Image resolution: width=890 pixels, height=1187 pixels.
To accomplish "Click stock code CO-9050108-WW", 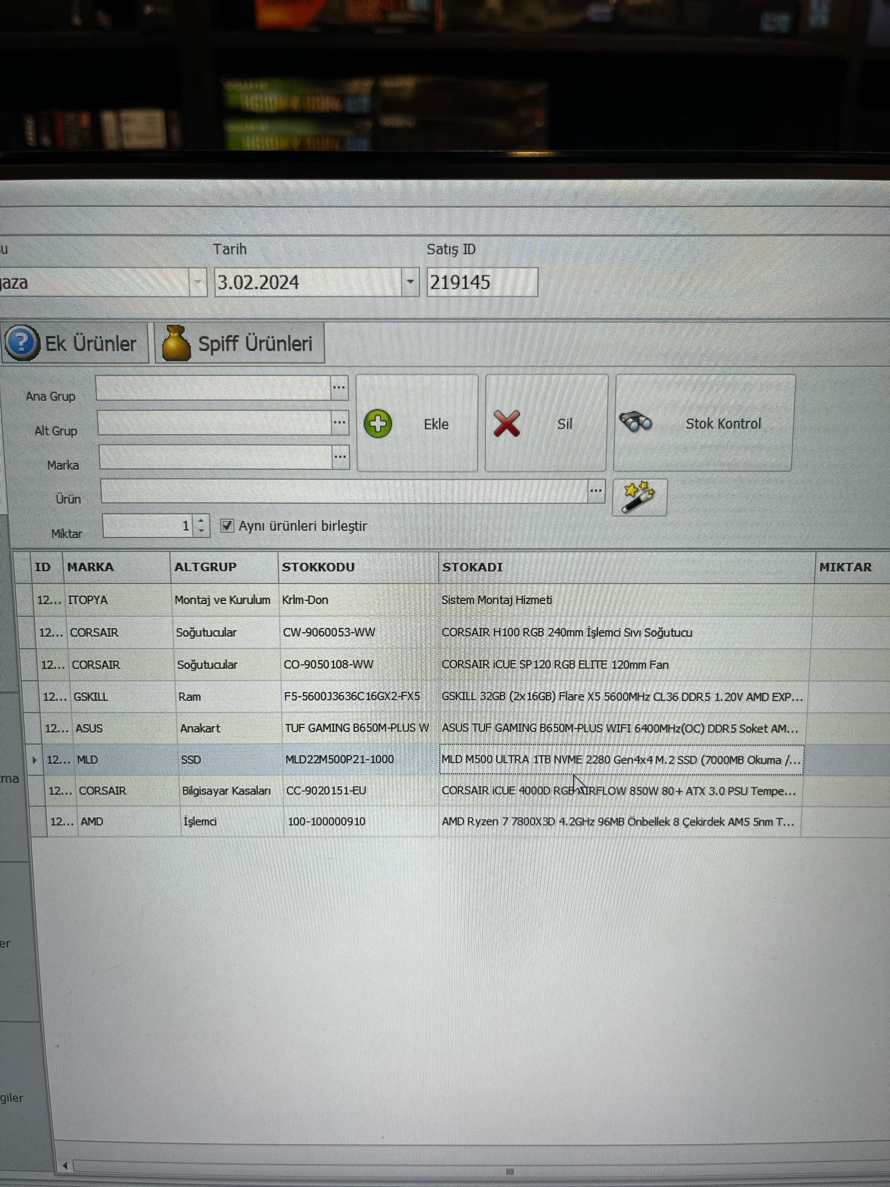I will [329, 664].
